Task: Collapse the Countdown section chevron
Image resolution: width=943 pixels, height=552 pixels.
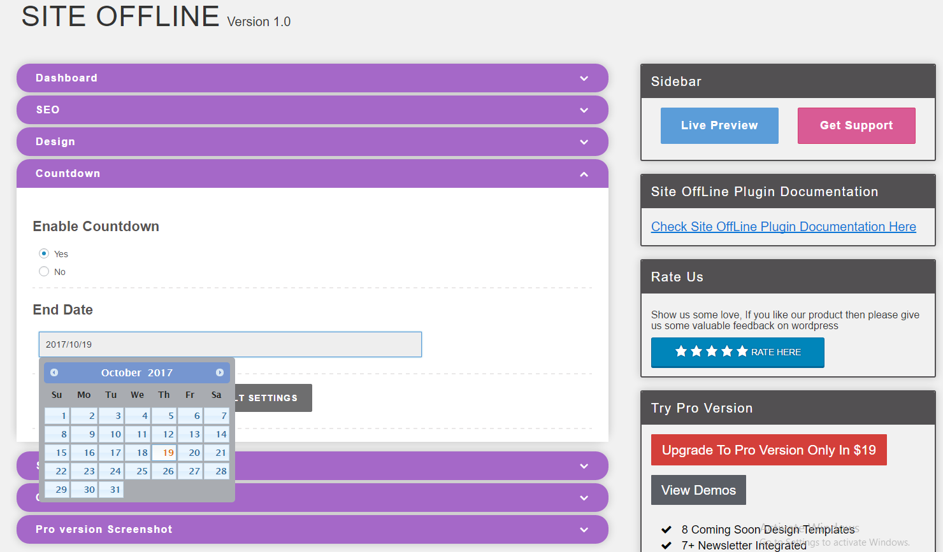Action: coord(584,174)
